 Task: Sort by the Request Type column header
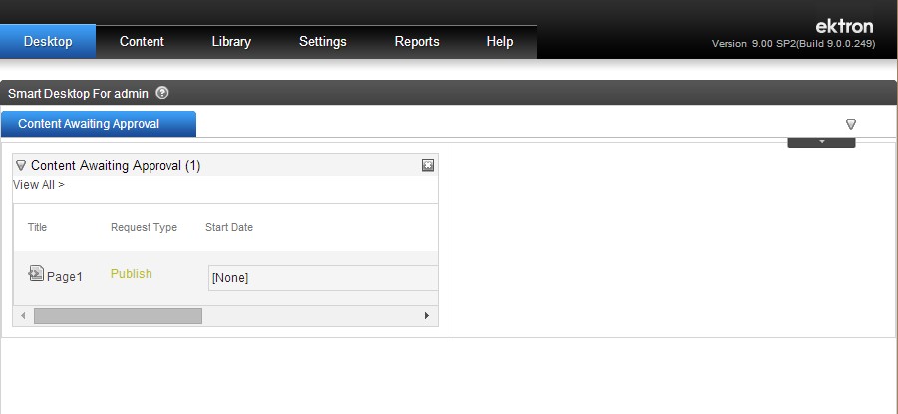point(144,227)
